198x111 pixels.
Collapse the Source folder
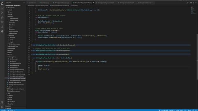coord(10,55)
